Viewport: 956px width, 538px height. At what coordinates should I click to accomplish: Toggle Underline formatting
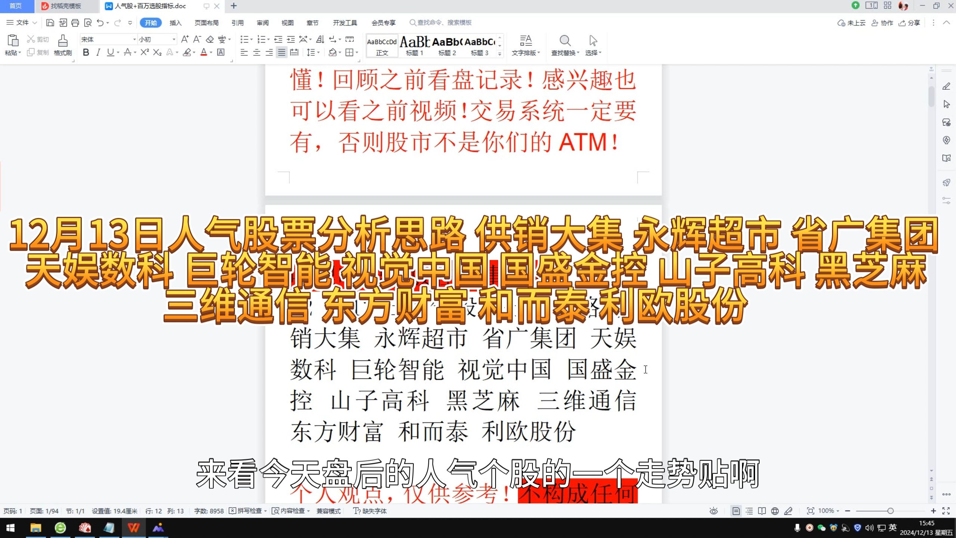click(110, 52)
